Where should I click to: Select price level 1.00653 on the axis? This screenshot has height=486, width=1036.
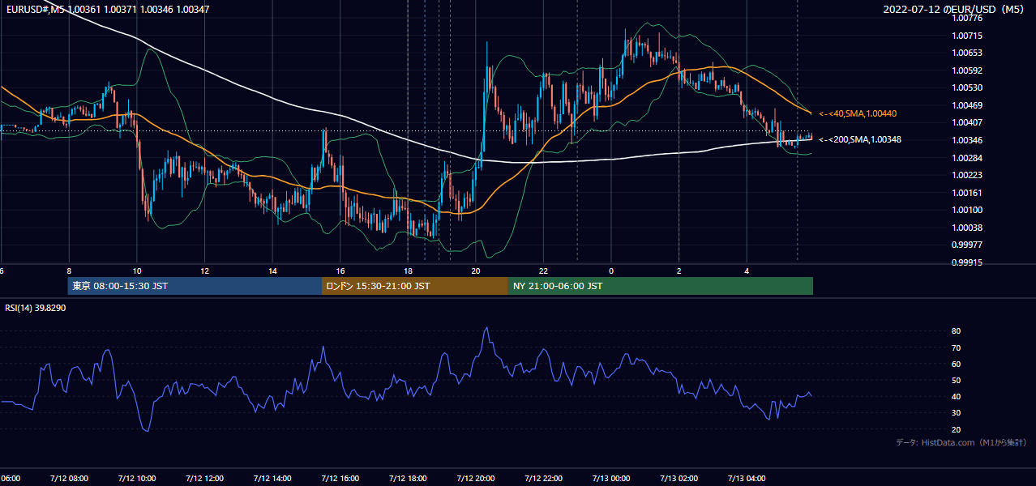968,53
